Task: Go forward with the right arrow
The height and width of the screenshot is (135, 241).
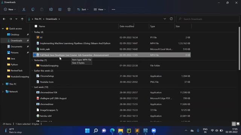Action: tap(11, 19)
